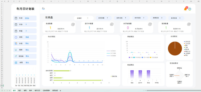Open the 分类 value 默认 selector
The height and width of the screenshot is (92, 201).
tap(27, 43)
